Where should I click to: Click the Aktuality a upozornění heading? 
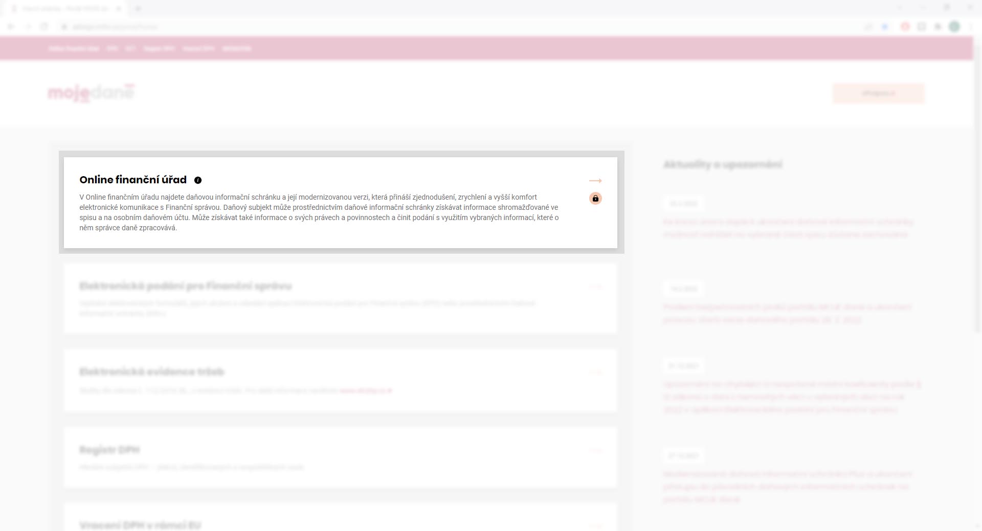coord(723,164)
